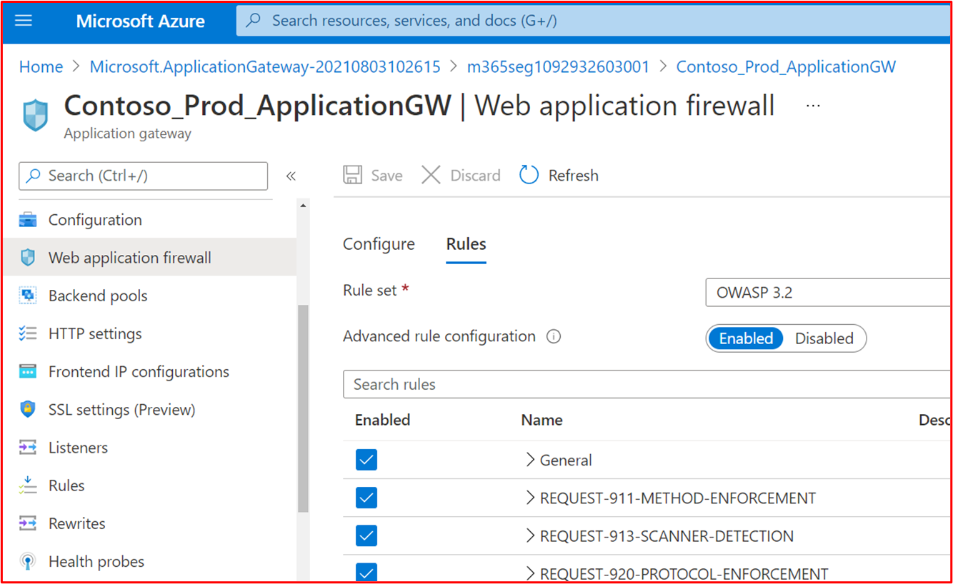
Task: Click the Save button label
Action: [x=386, y=176]
